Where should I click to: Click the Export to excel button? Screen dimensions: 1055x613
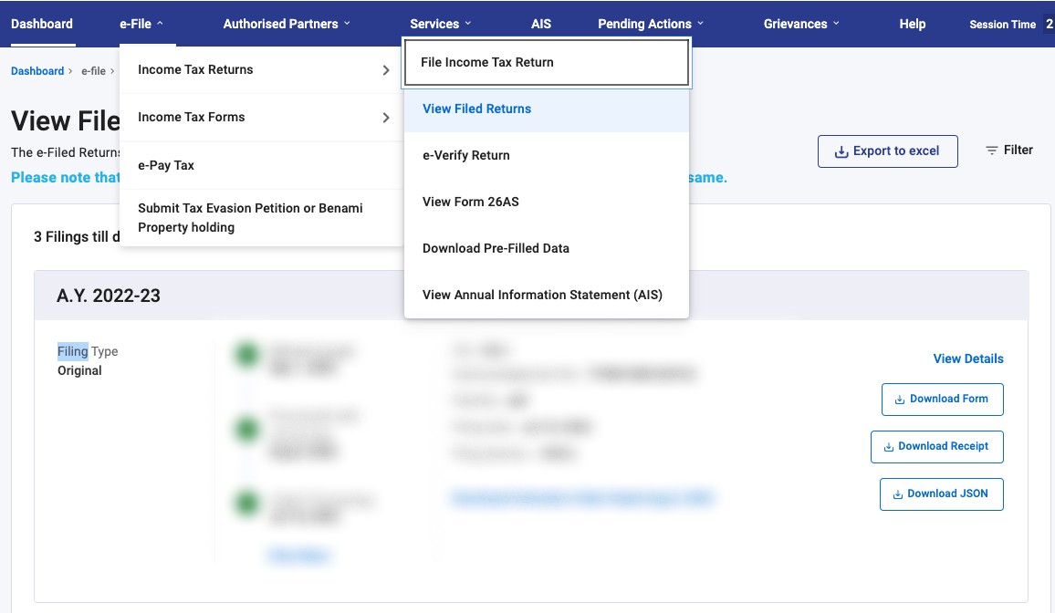[x=887, y=151]
